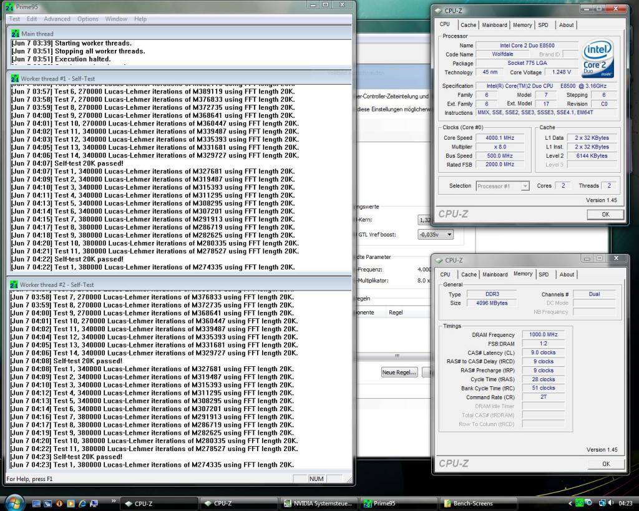Viewport: 639px width, 511px height.
Task: Click Name field Intel Core 2 Duo E8500
Action: pos(527,46)
